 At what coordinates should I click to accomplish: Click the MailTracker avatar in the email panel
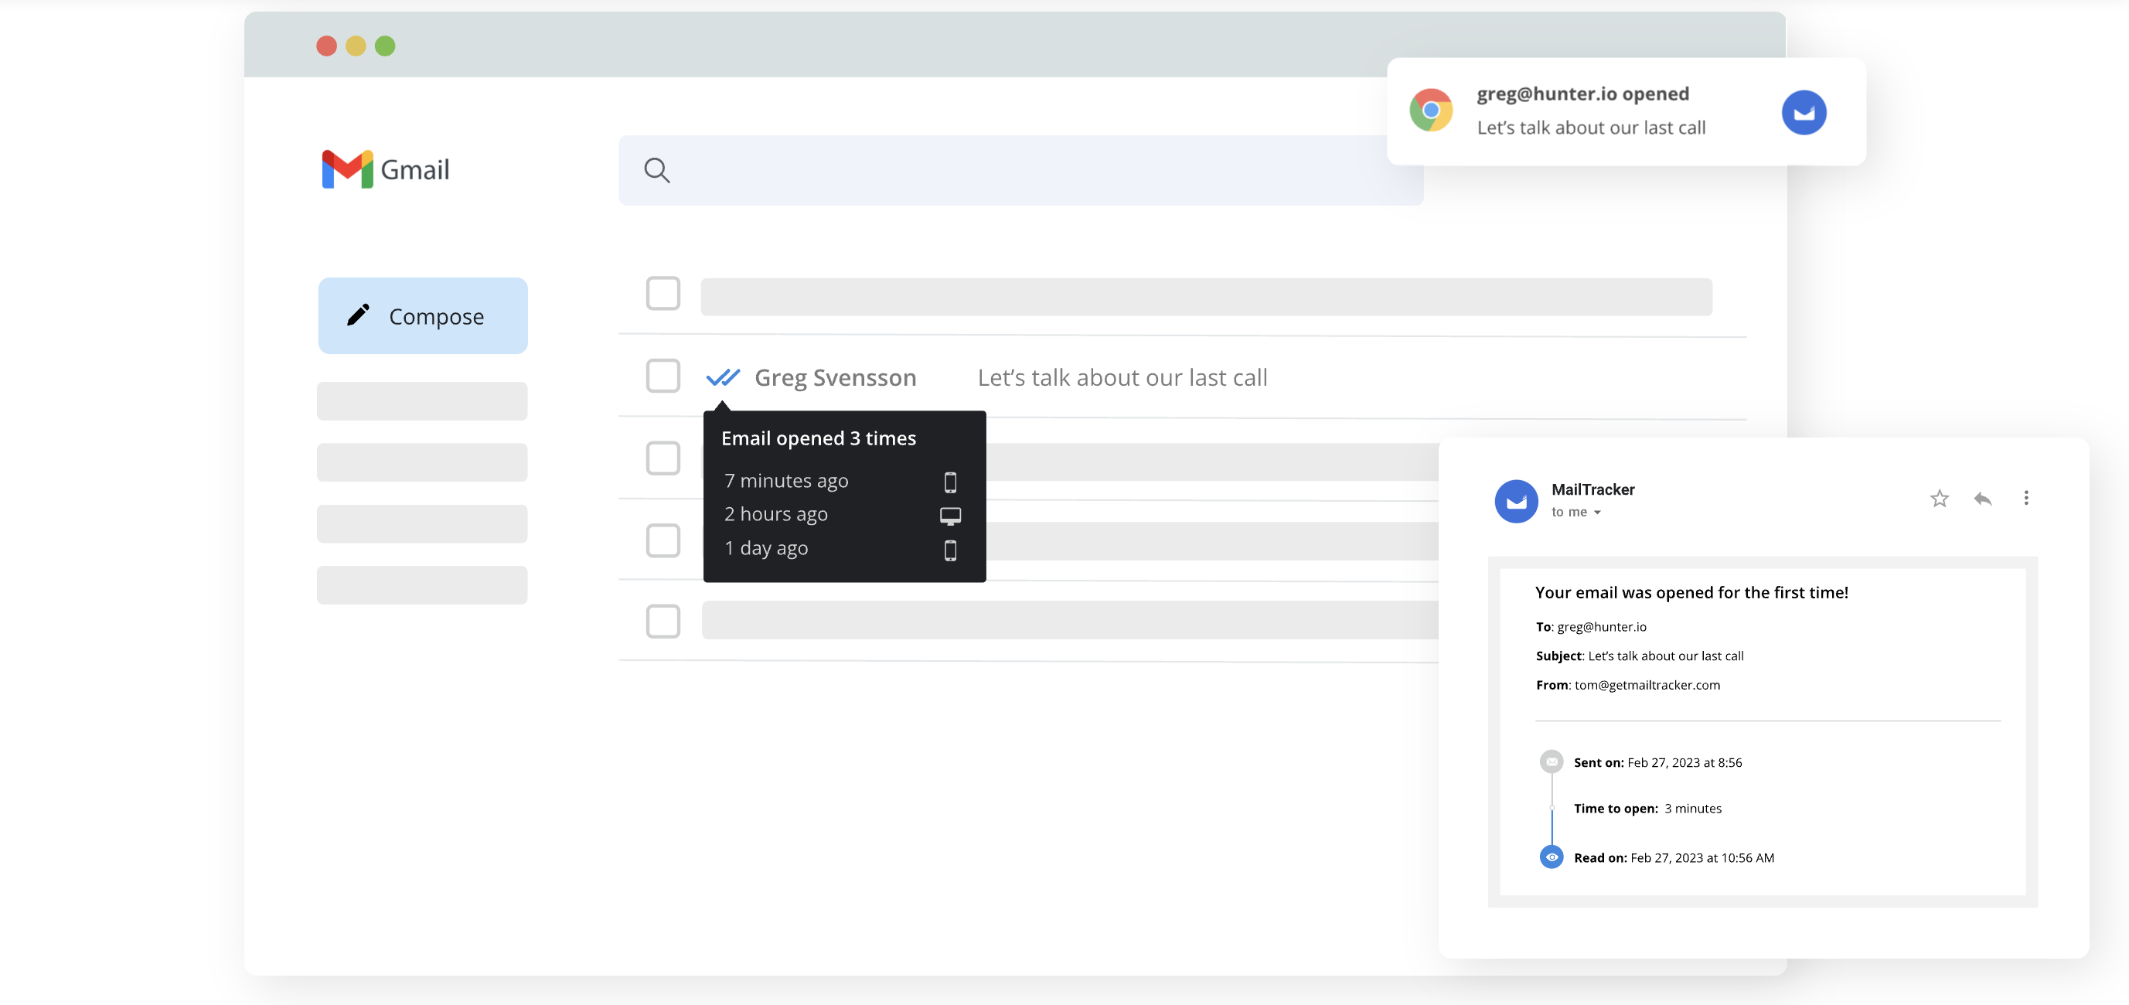(x=1516, y=501)
